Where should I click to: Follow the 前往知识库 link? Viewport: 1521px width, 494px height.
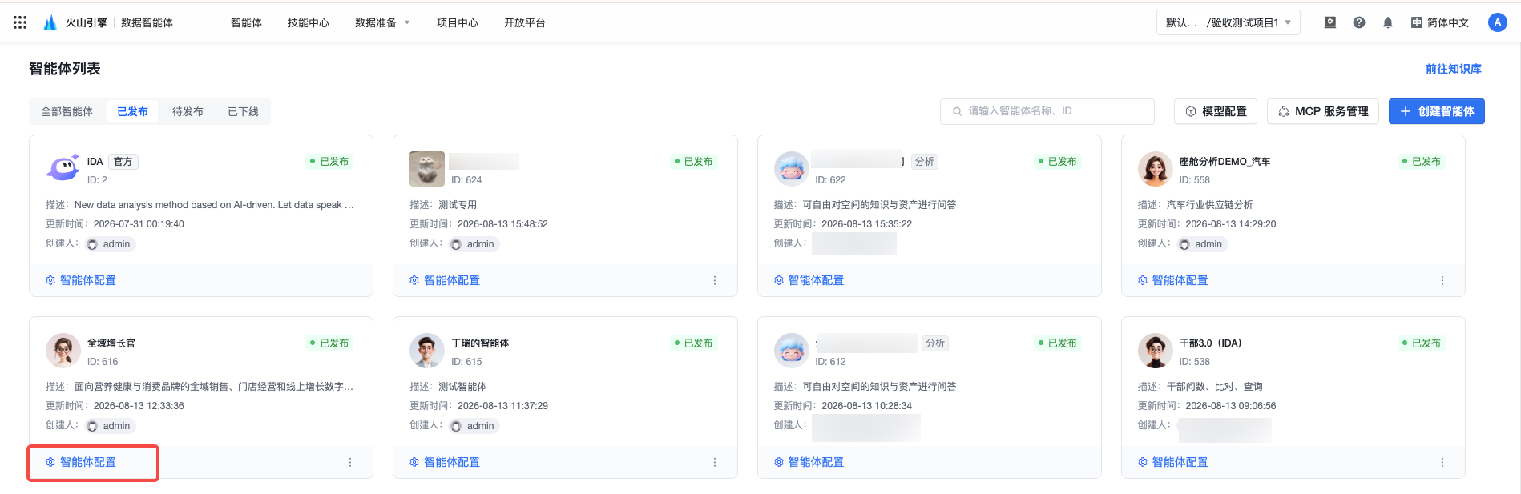pyautogui.click(x=1453, y=69)
